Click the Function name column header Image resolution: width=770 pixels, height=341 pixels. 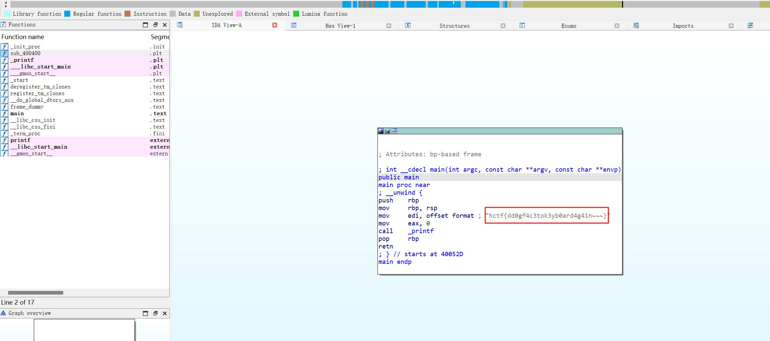[x=23, y=37]
